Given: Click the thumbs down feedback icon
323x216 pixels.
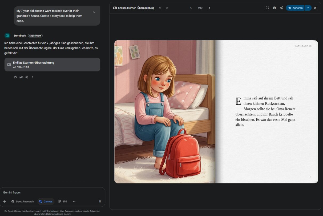Looking at the screenshot, I should pyautogui.click(x=21, y=77).
